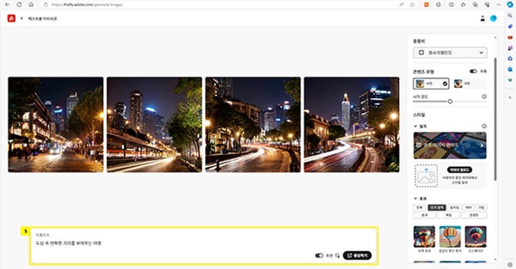516x269 pixels.
Task: Select the striped balloon paper-style effect thumbnail
Action: click(x=450, y=237)
